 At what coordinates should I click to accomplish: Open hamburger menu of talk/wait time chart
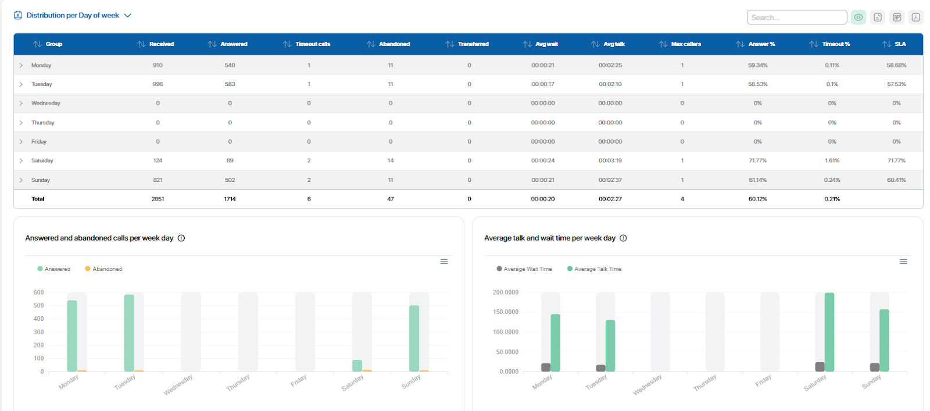pyautogui.click(x=903, y=262)
